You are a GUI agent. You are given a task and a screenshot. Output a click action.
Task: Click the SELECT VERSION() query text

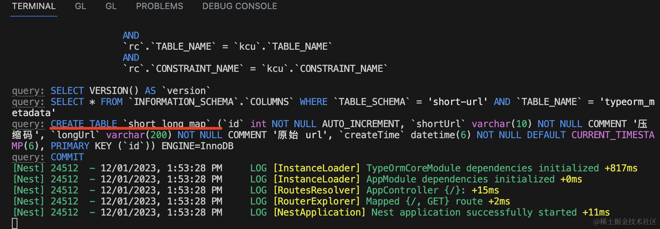click(x=114, y=91)
